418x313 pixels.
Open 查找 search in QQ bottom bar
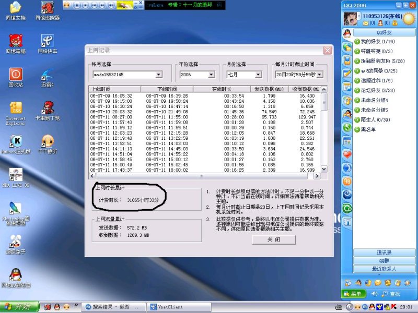(x=396, y=293)
